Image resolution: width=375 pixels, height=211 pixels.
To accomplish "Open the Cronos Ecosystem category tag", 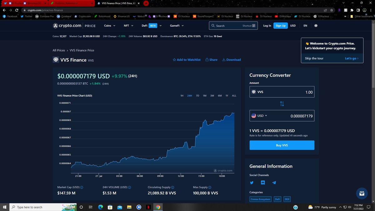I will pos(260,199).
